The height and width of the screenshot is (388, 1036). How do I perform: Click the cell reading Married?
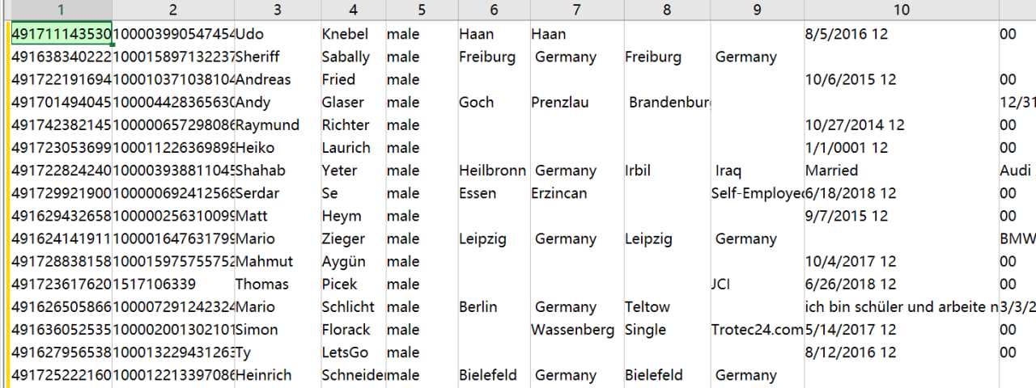[902, 171]
